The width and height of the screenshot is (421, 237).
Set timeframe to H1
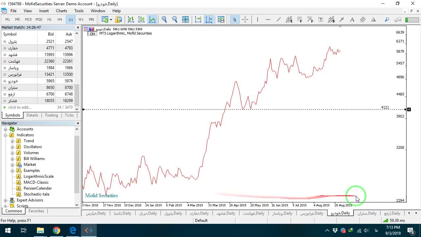[49, 19]
